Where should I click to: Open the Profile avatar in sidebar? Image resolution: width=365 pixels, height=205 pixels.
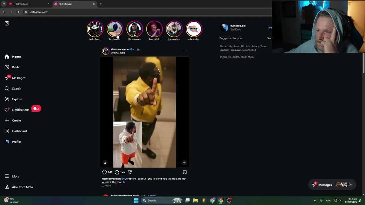[7, 142]
